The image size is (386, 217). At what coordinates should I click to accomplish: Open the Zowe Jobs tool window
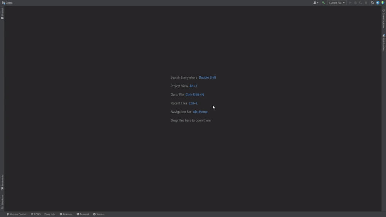click(x=50, y=214)
